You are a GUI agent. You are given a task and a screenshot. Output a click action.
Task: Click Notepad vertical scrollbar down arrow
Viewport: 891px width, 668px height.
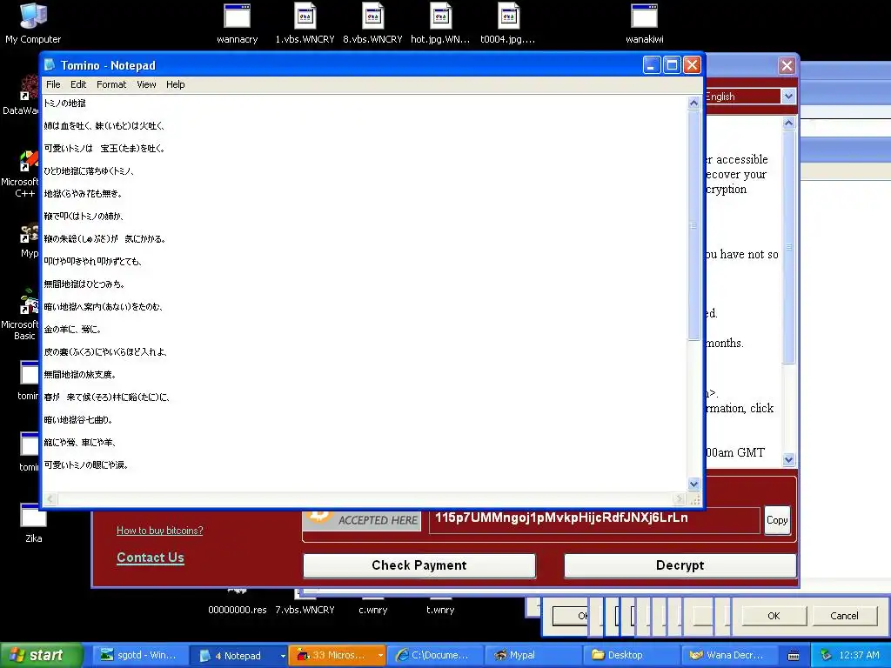tap(693, 484)
